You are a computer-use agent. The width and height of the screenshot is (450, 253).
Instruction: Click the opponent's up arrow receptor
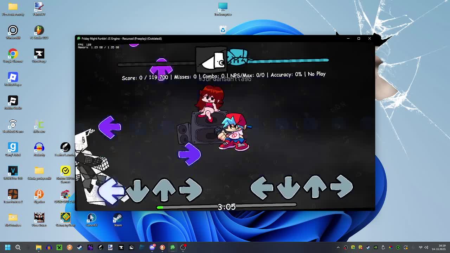coord(164,190)
